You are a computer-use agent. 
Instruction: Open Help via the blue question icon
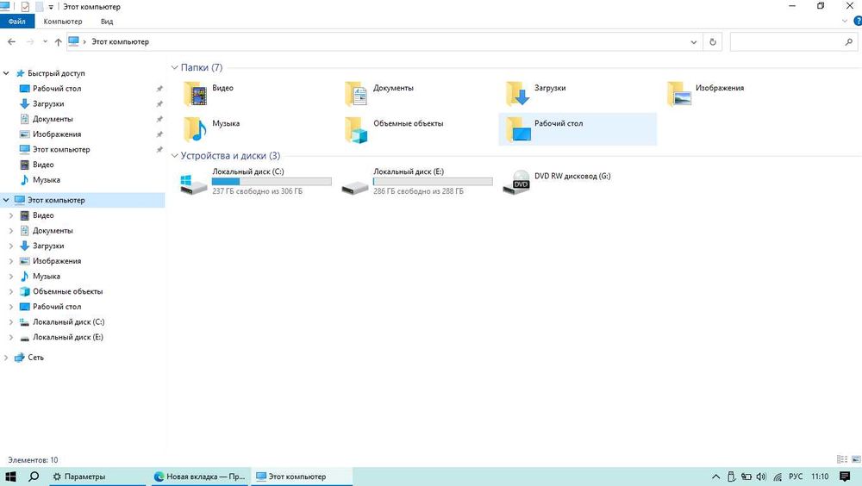click(x=858, y=21)
